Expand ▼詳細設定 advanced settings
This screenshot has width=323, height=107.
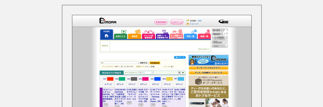(155, 63)
